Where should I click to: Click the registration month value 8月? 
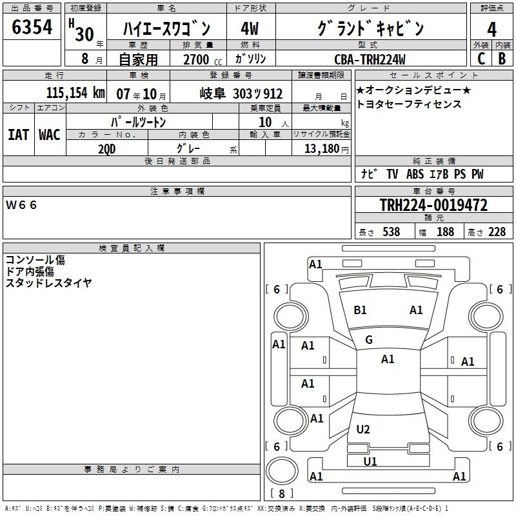click(x=92, y=59)
